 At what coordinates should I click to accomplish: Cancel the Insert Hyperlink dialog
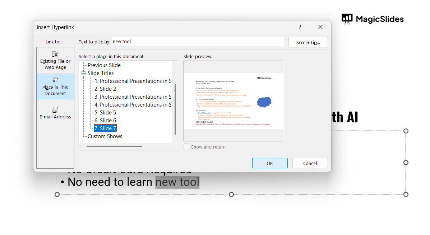310,163
